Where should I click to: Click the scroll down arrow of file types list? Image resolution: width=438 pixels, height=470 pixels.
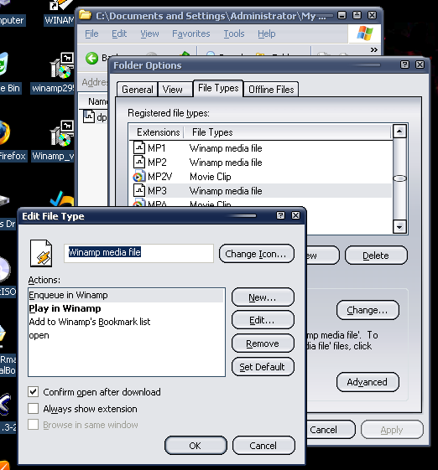pos(399,227)
